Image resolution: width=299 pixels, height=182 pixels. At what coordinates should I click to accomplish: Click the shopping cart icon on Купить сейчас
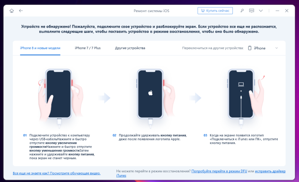tap(203, 11)
